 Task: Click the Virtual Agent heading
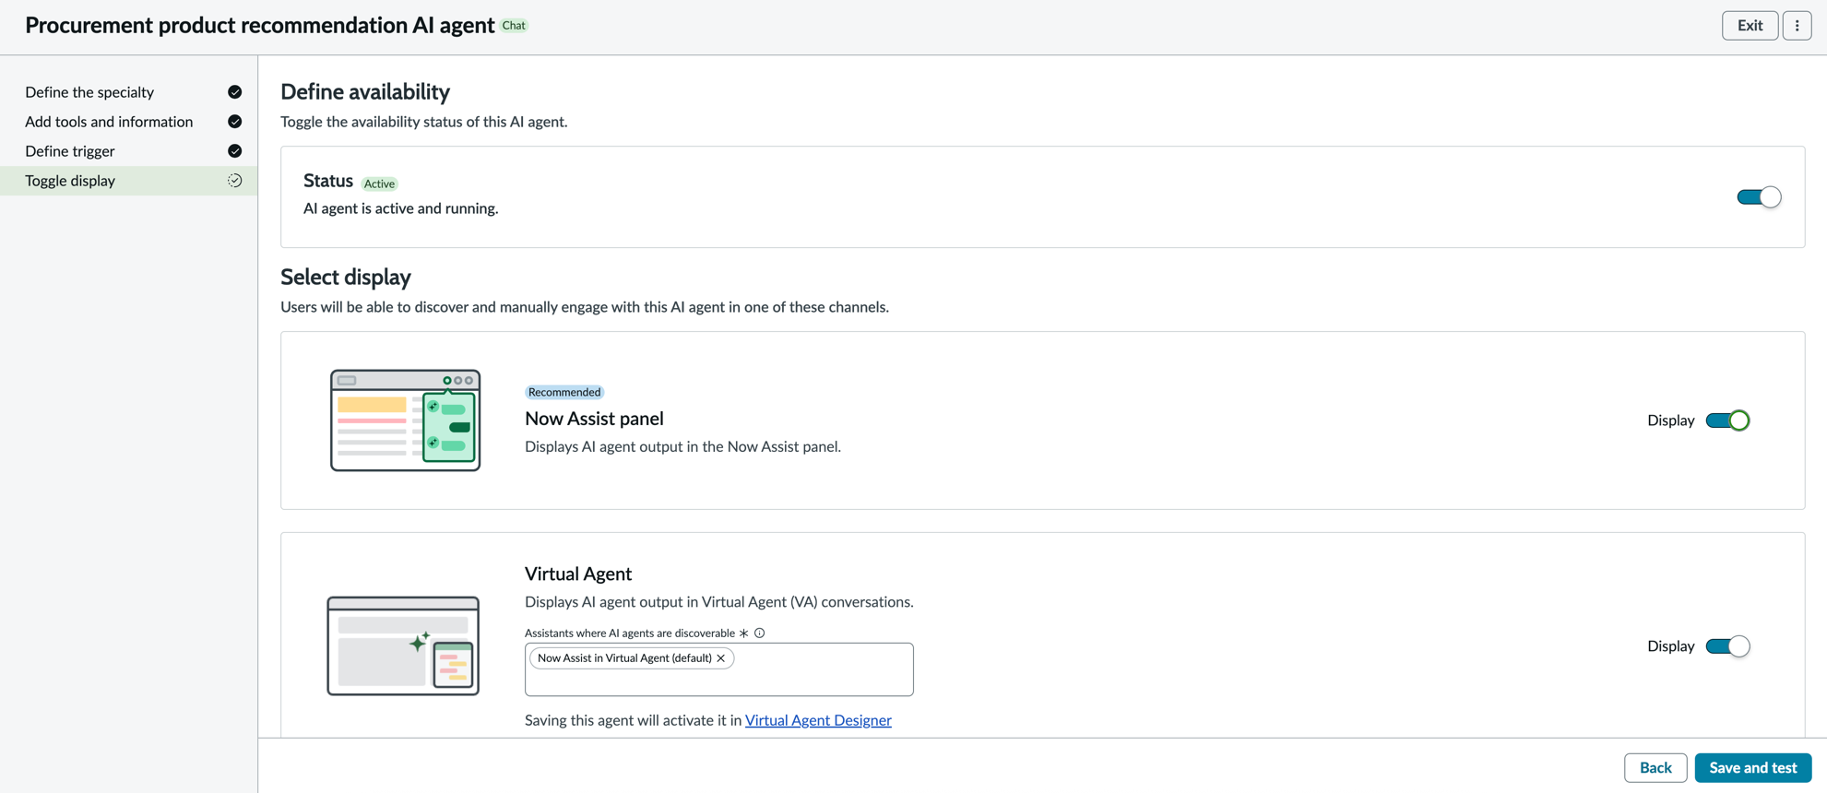[578, 574]
